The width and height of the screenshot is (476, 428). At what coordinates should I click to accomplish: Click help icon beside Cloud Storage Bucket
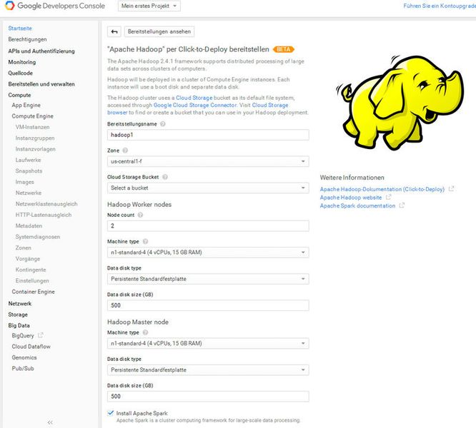coord(165,177)
